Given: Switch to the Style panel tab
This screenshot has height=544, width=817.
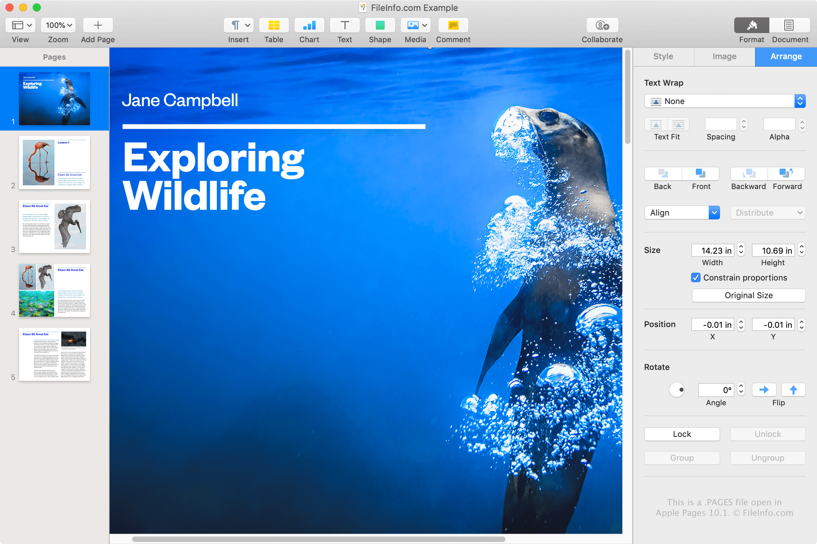Looking at the screenshot, I should coord(662,56).
